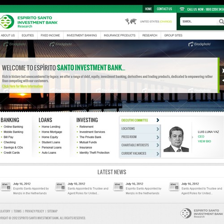Viewport: 224px width, 224px height.
Task: Select the Press Room tab
Action: point(140,137)
